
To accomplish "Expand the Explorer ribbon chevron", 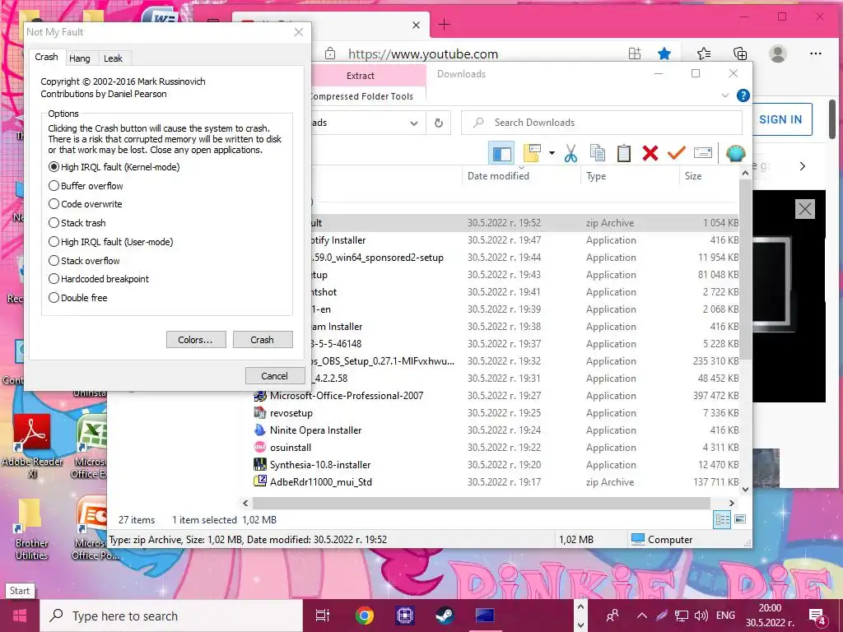I will coord(724,95).
